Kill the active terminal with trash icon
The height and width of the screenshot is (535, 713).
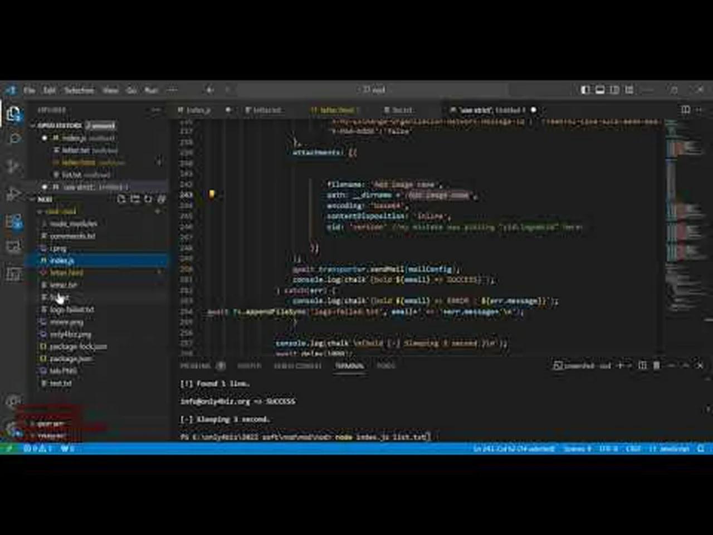pyautogui.click(x=656, y=366)
